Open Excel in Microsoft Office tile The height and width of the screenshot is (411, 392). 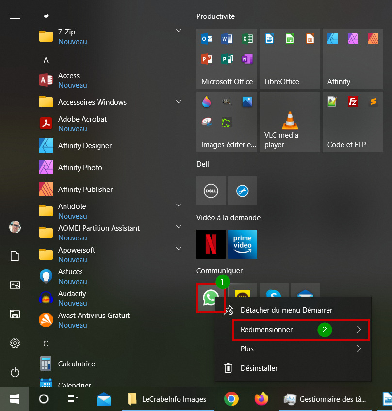coord(247,39)
